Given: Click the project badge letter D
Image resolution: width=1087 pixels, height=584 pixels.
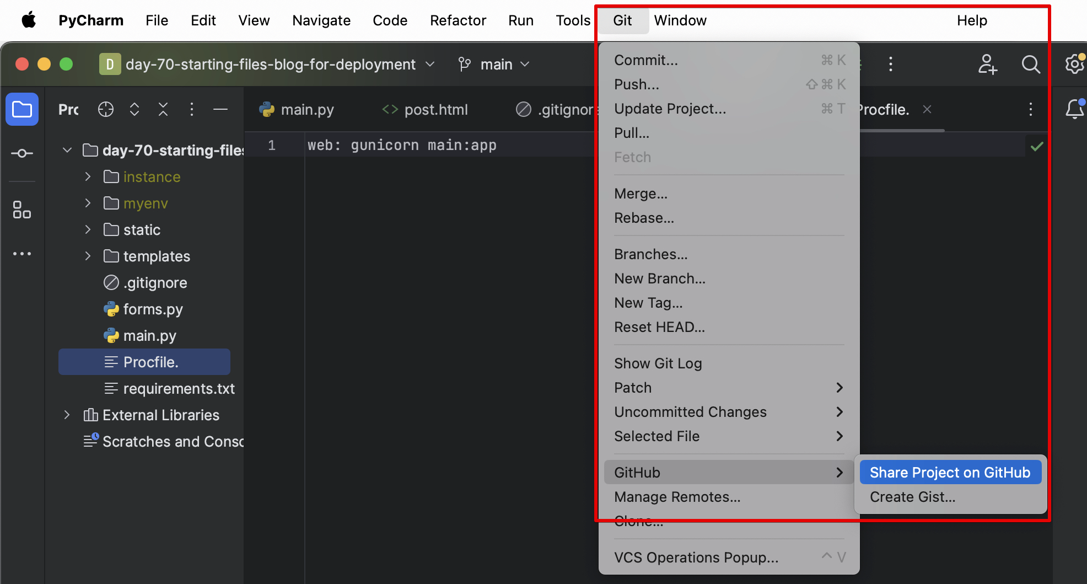Looking at the screenshot, I should tap(110, 65).
